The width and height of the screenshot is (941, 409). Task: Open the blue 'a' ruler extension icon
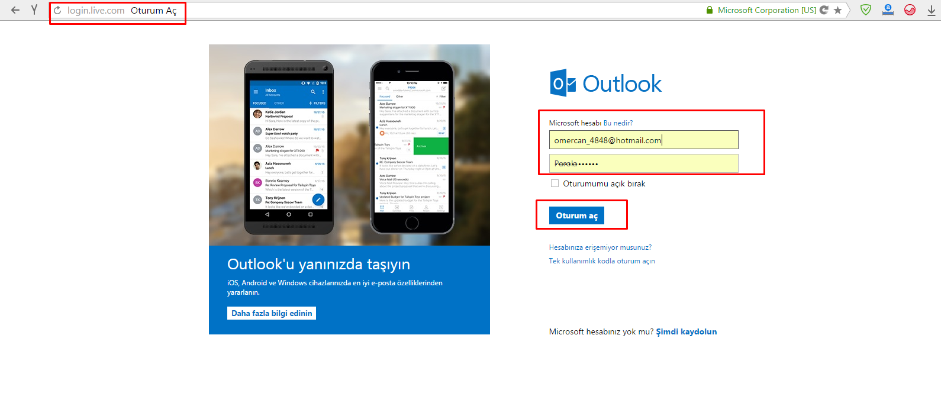pyautogui.click(x=888, y=9)
